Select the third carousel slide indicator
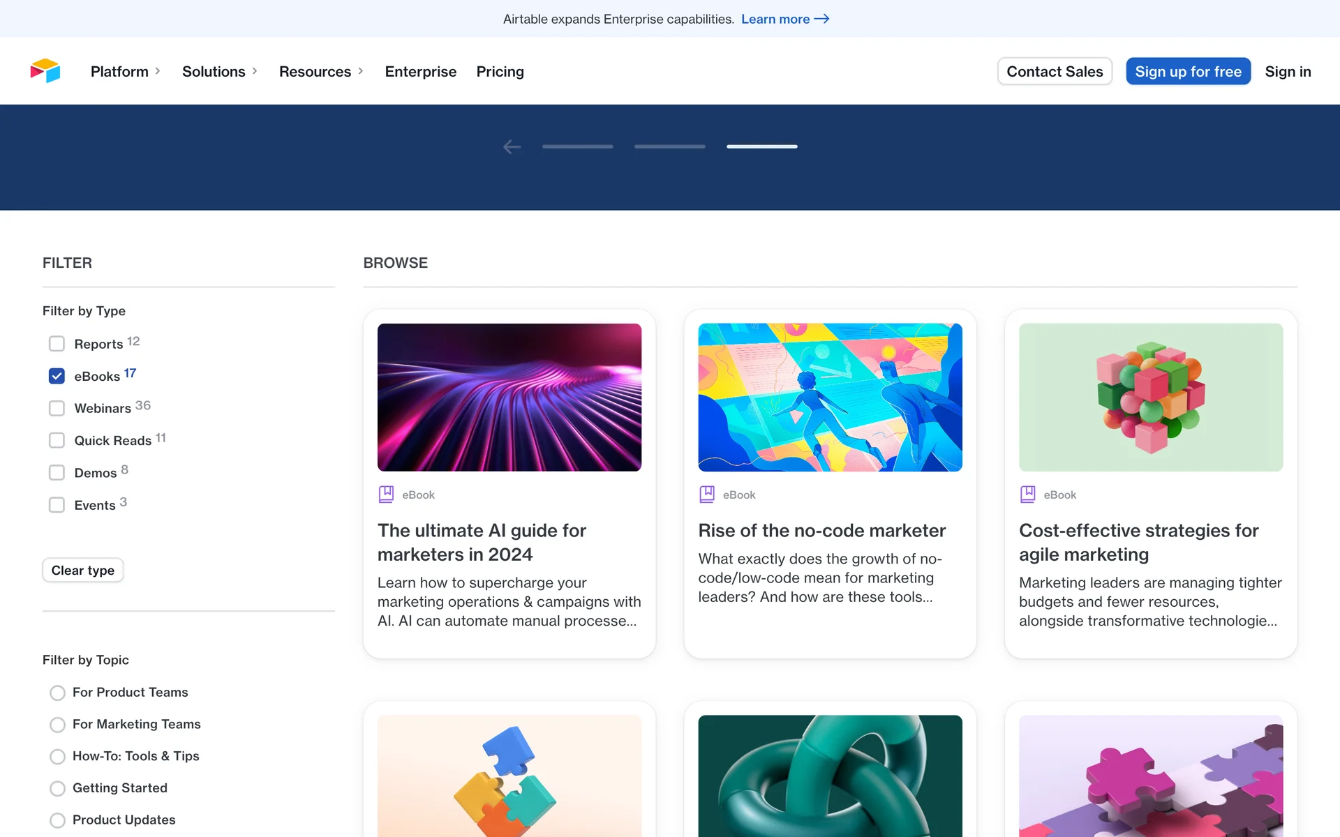 tap(761, 146)
